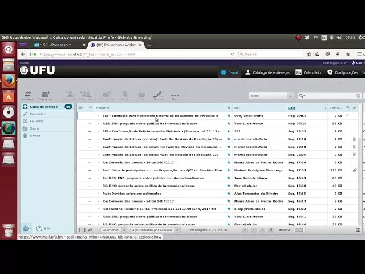Open Configurações settings
This screenshot has height=274, width=365.
342,72
